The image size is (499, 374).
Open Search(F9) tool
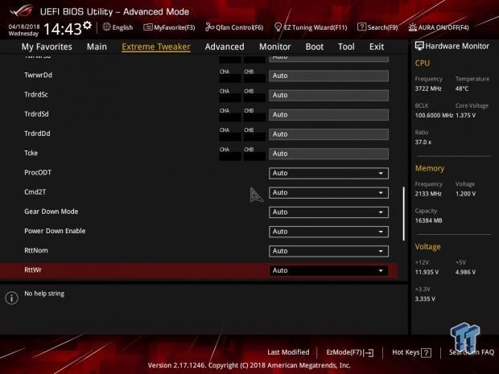377,27
